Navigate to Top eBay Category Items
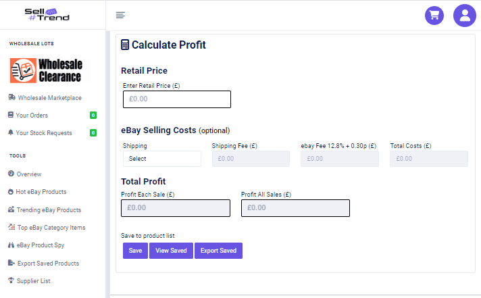This screenshot has height=298, width=481. pyautogui.click(x=51, y=228)
